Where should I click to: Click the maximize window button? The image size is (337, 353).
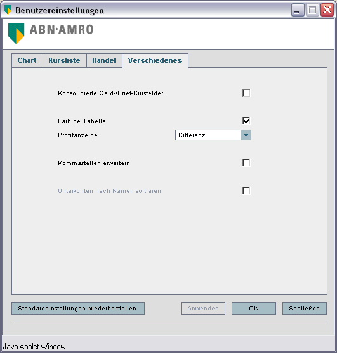coord(312,10)
